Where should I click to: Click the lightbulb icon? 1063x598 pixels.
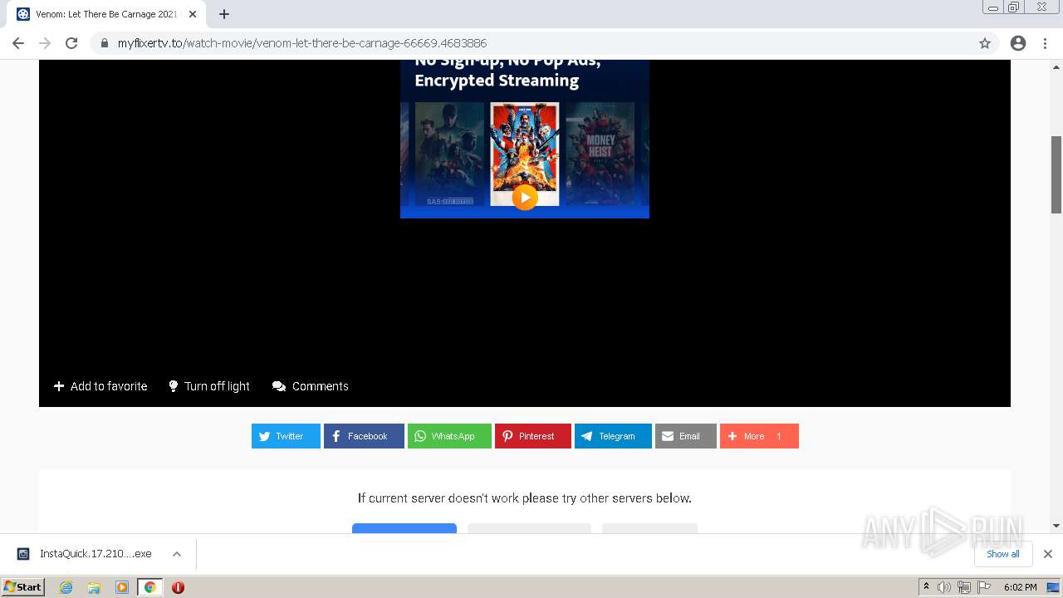coord(174,386)
